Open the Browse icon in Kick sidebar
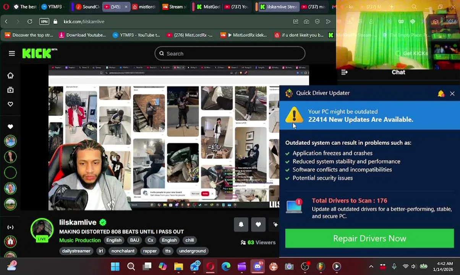The image size is (460, 275). (10, 90)
